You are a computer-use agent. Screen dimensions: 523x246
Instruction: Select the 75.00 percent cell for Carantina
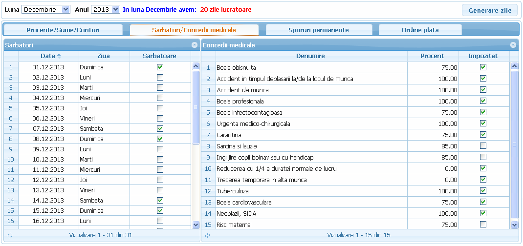click(433, 135)
